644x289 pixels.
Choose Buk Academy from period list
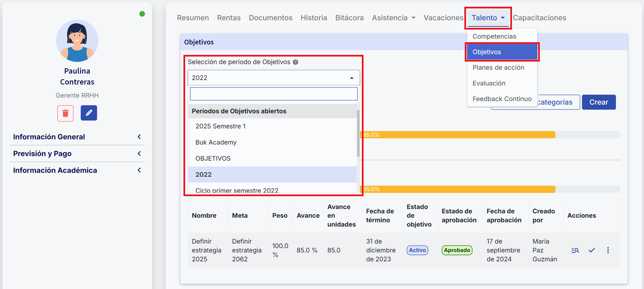(x=216, y=142)
